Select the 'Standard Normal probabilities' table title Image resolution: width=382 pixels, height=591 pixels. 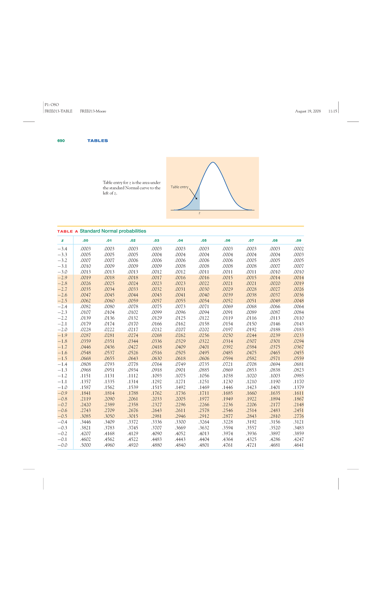[x=113, y=231]
